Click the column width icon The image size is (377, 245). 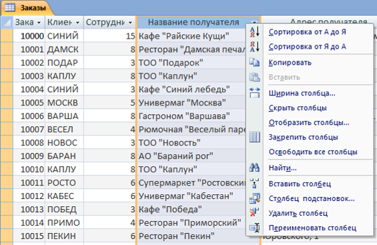coord(254,93)
